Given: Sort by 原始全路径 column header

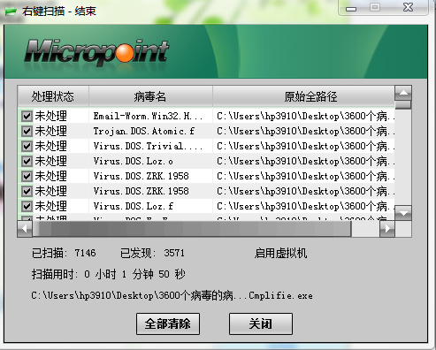Looking at the screenshot, I should (x=303, y=96).
